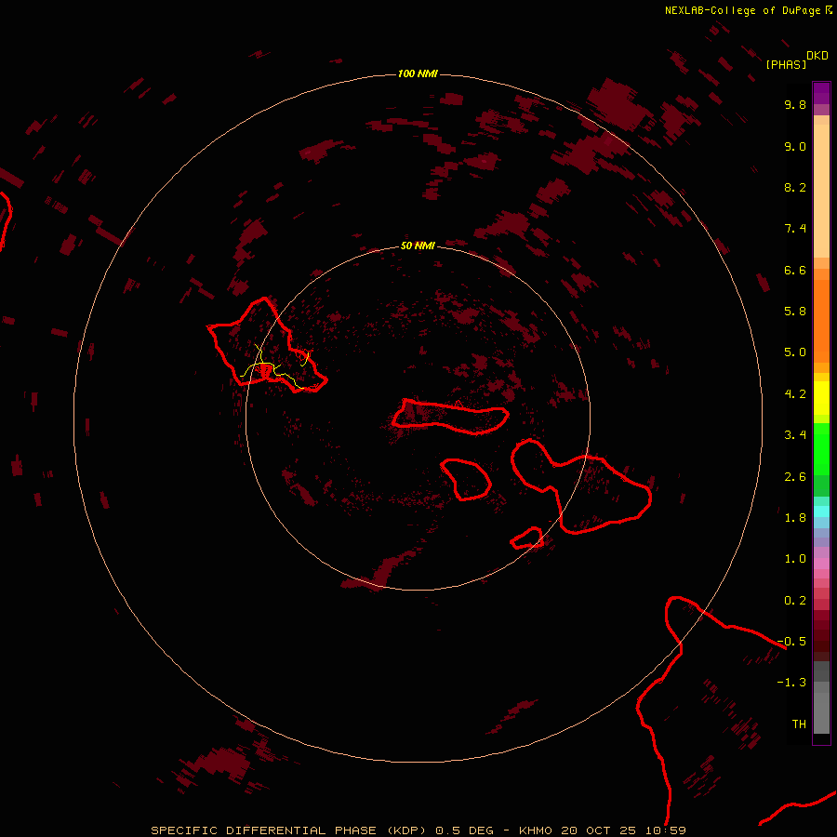Viewport: 837px width, 837px height.
Task: Click the smallest island outline inside the 50 NMI ring
Action: 527,538
